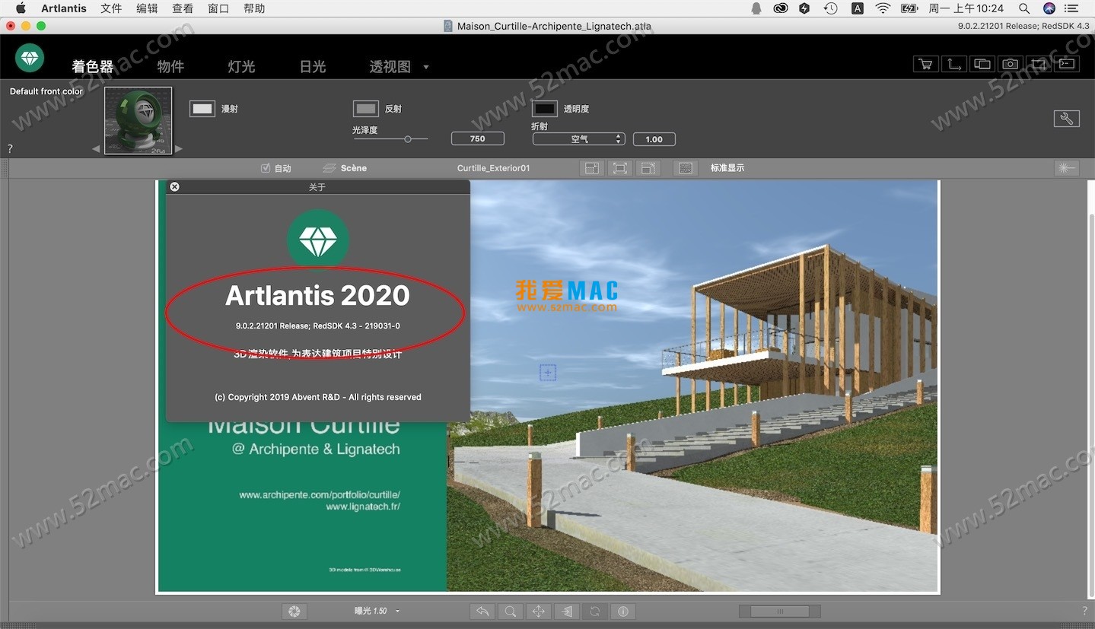Click the 光泽度 shininess slider handle
Screen dimensions: 1095x629
click(x=408, y=139)
